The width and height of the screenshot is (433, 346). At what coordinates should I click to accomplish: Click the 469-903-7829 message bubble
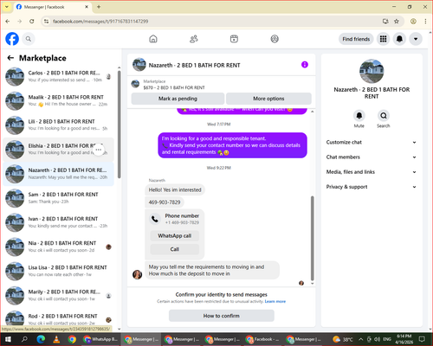pyautogui.click(x=165, y=202)
